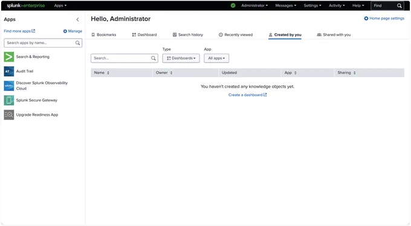Image resolution: width=411 pixels, height=226 pixels.
Task: Open the Discover Splunk Observability Cloud icon
Action: [x=9, y=86]
